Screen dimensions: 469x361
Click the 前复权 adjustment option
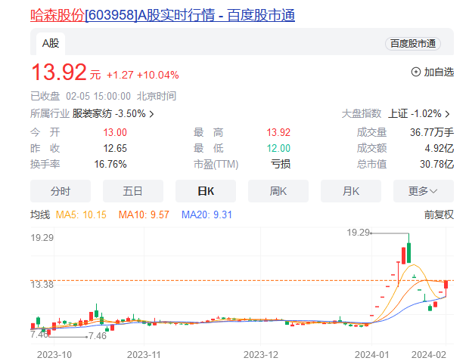point(439,214)
